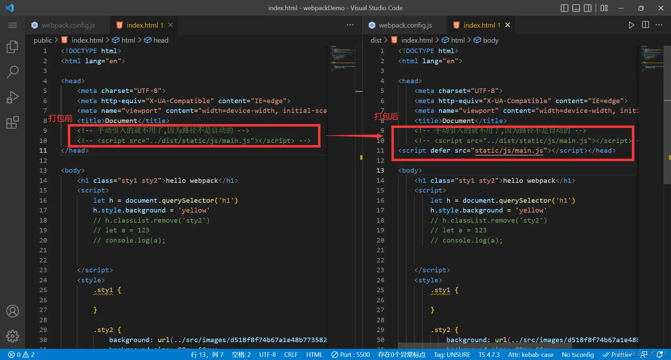Place cursor on '<body>' in right editor
The height and width of the screenshot is (360, 671).
point(410,171)
